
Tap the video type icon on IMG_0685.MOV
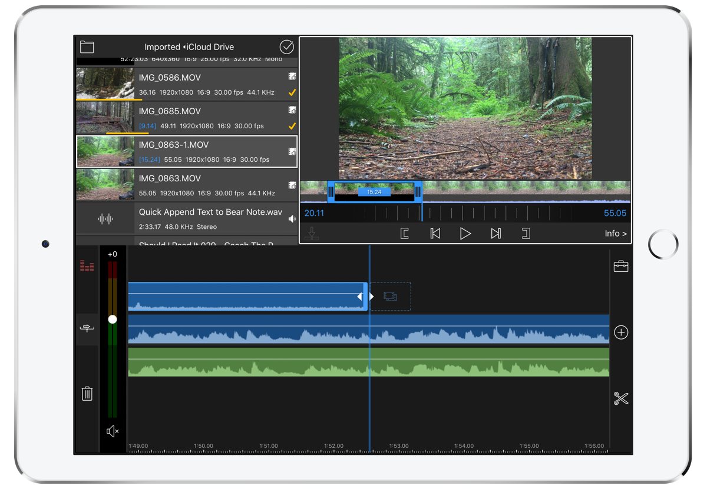click(x=292, y=110)
